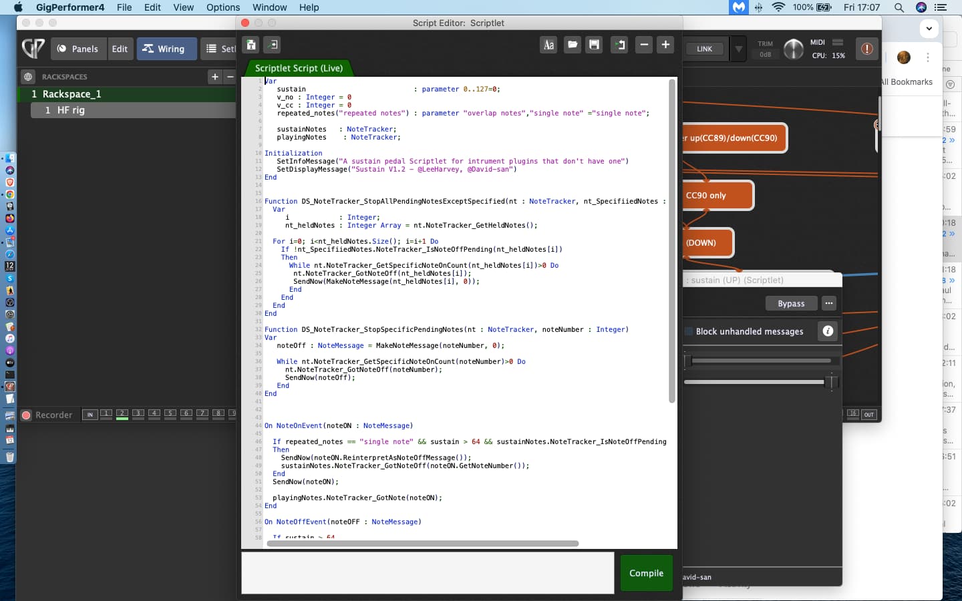The width and height of the screenshot is (962, 601).
Task: Adjust the lower scriptlet parameter slider
Action: 760,382
